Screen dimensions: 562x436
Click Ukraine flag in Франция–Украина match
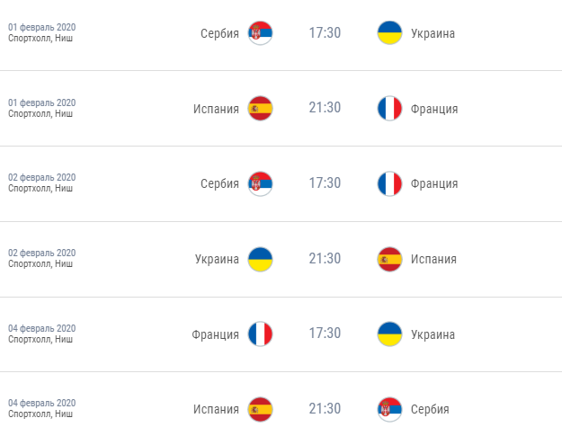click(389, 334)
